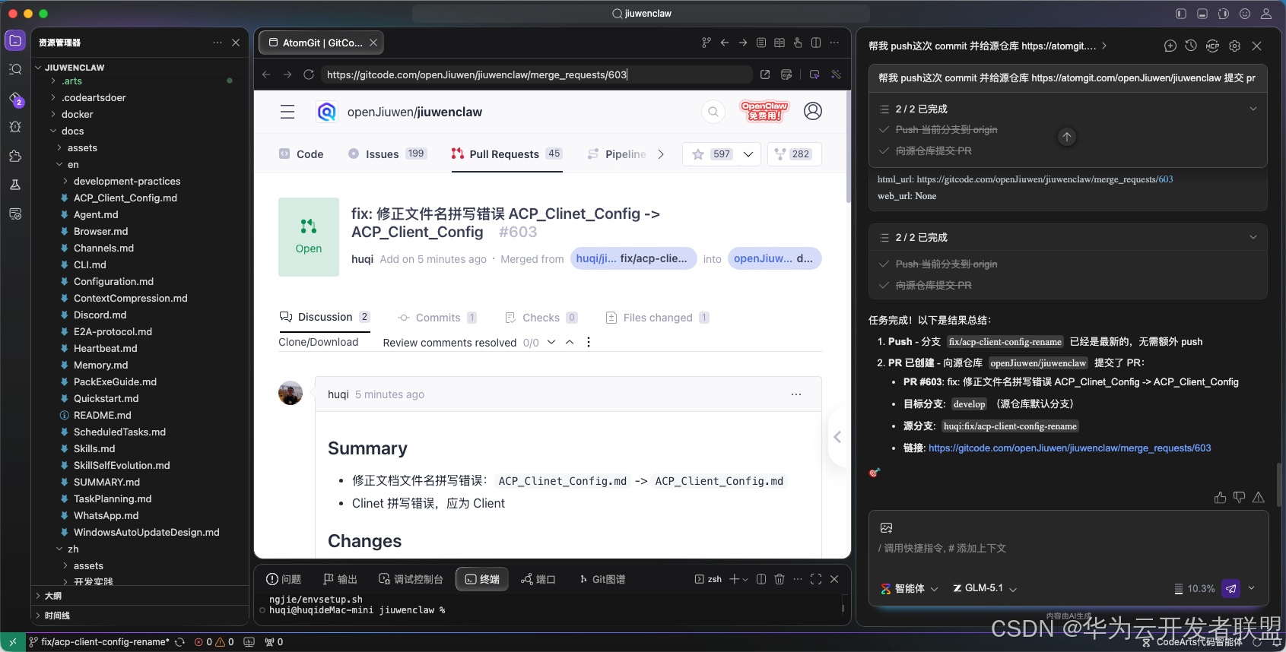Show more repo tabs chevron

(x=661, y=154)
